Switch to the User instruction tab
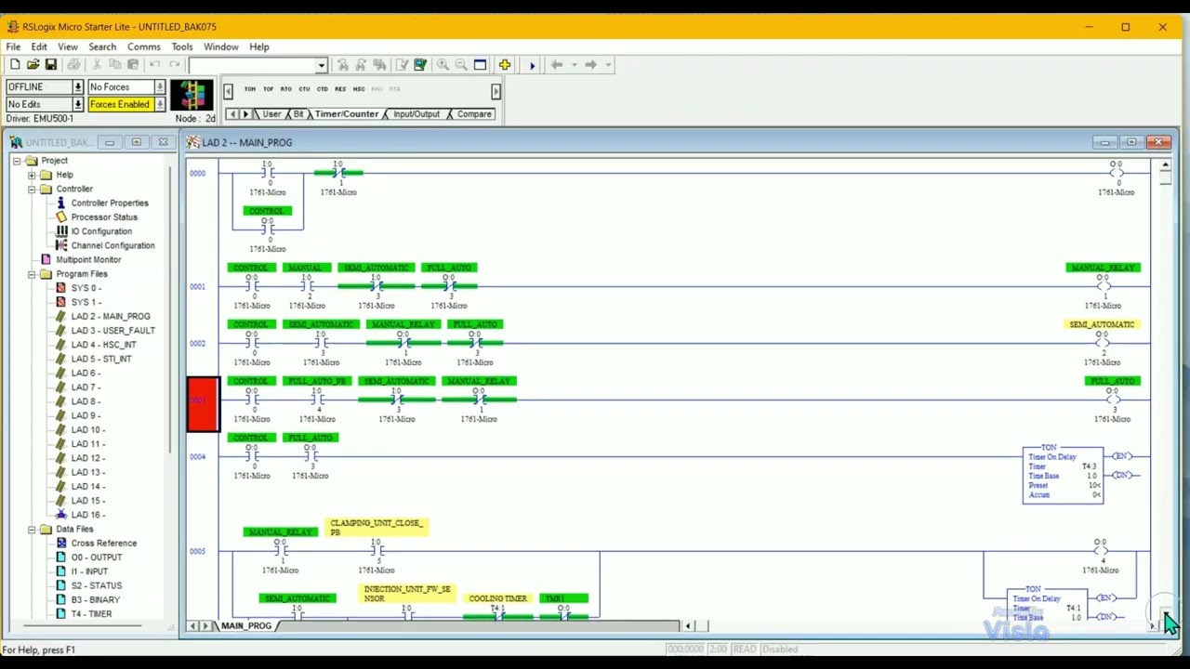 tap(271, 114)
